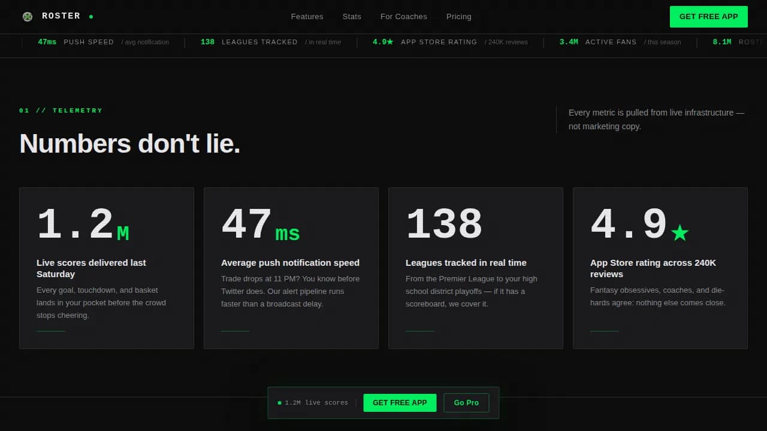Click the header GET FREE APP button
The width and height of the screenshot is (767, 431).
[709, 17]
